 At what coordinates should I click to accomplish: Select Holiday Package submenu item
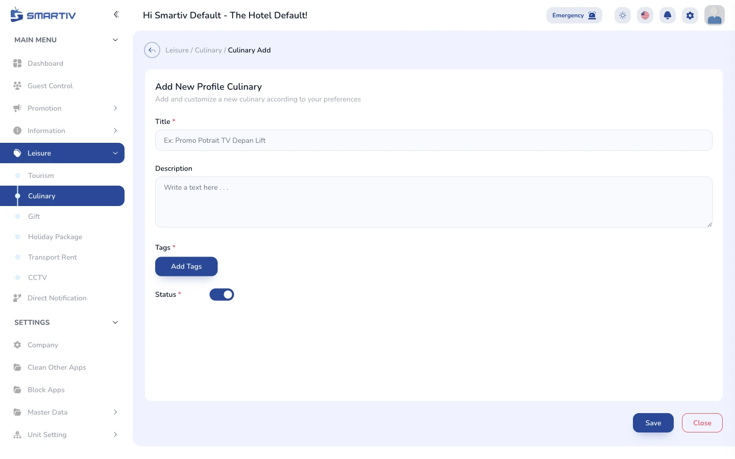pyautogui.click(x=62, y=237)
